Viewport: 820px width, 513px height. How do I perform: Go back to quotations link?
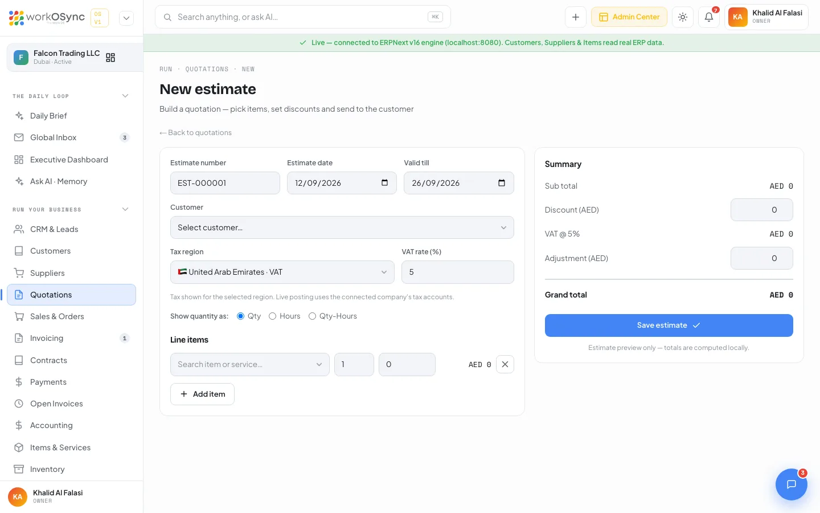pos(195,133)
